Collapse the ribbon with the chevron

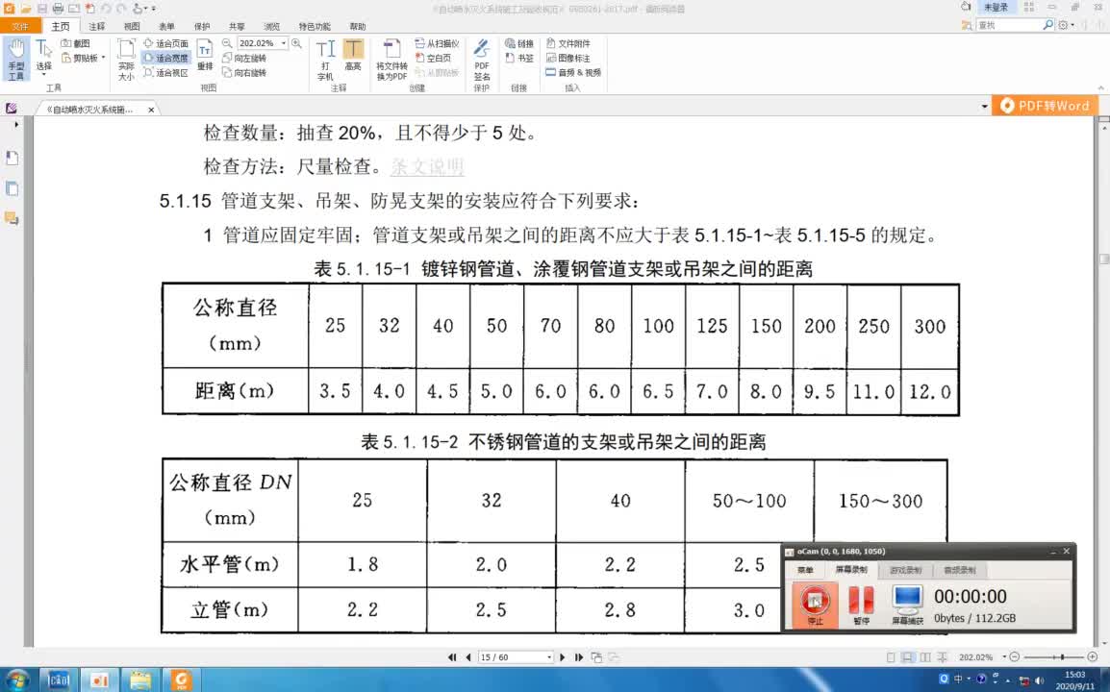click(x=1100, y=87)
